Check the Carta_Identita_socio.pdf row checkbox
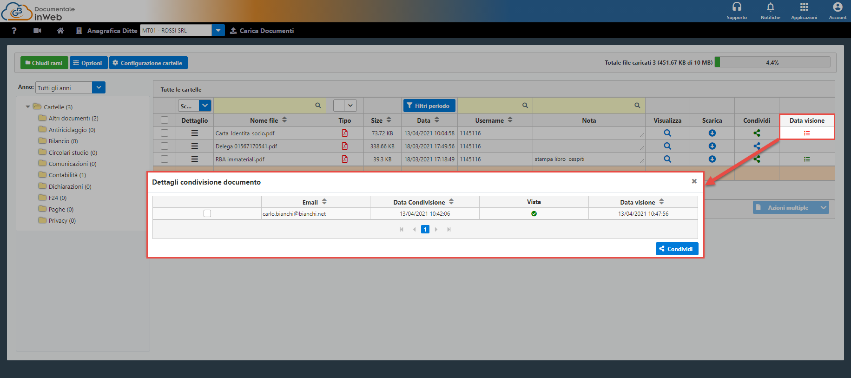 (x=165, y=133)
